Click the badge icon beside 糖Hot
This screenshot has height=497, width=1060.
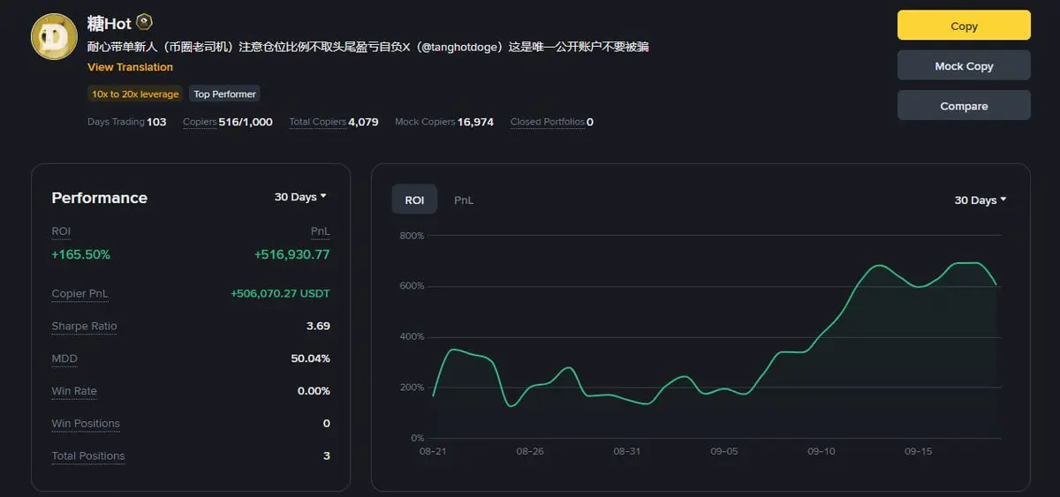coord(144,23)
